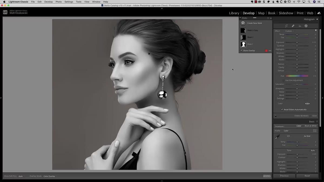Switch to the Map module

pos(261,13)
